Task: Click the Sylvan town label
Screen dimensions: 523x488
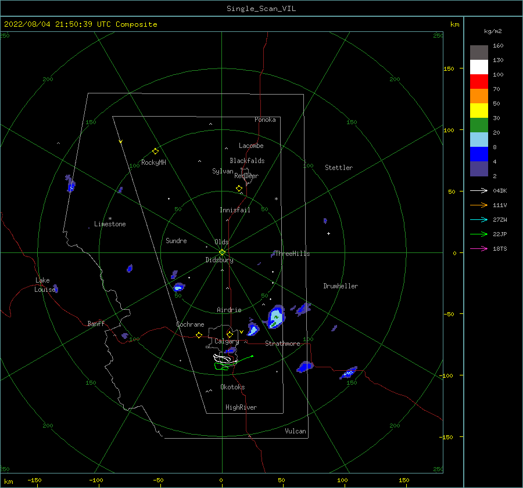Action: [223, 171]
